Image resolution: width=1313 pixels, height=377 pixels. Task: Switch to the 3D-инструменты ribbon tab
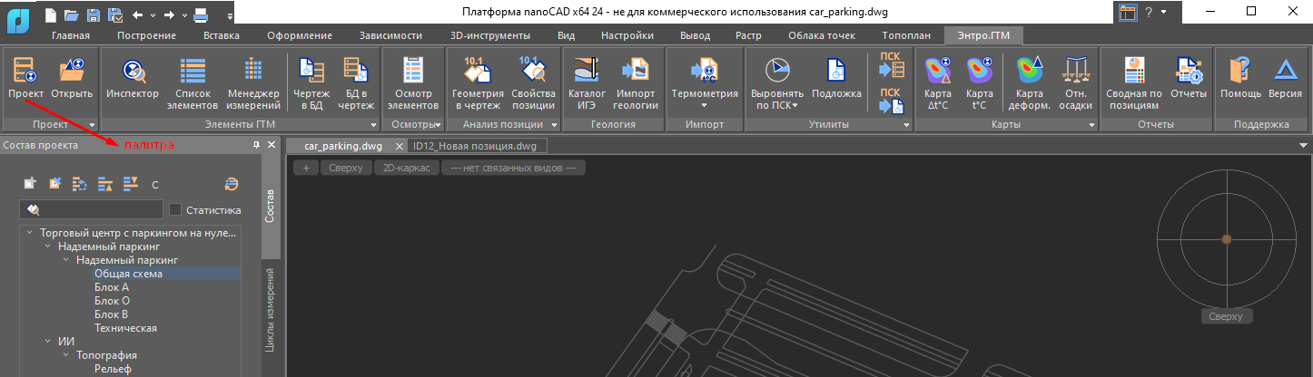[489, 36]
